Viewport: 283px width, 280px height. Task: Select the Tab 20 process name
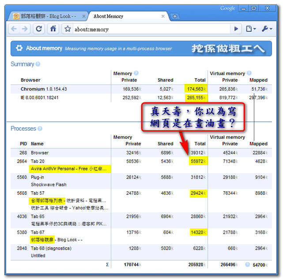tap(38, 161)
